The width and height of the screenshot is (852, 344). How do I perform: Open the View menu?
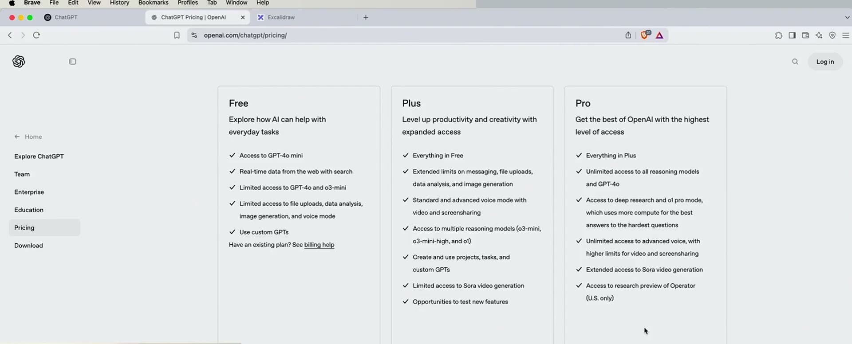94,3
